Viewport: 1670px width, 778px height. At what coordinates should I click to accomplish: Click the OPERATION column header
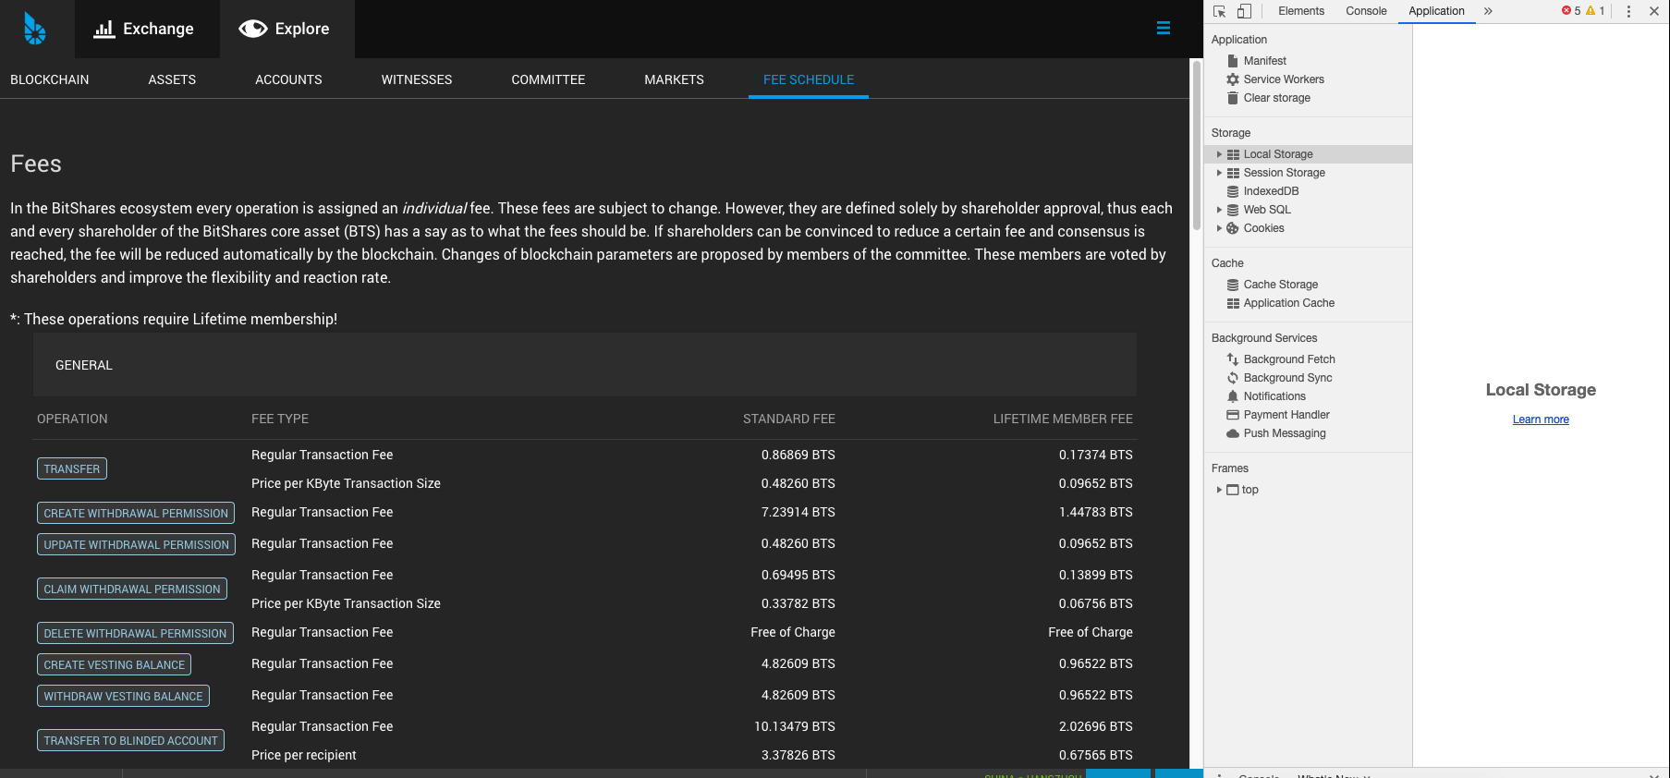(x=72, y=419)
